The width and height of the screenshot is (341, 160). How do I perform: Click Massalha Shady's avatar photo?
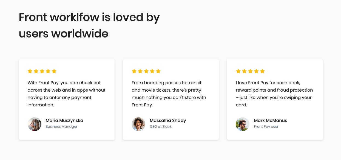tap(139, 124)
